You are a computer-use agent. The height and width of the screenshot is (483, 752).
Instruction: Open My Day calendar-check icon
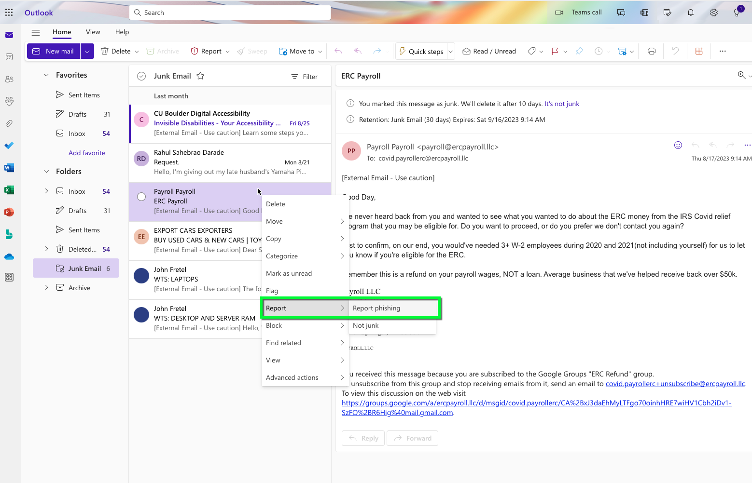coord(668,13)
